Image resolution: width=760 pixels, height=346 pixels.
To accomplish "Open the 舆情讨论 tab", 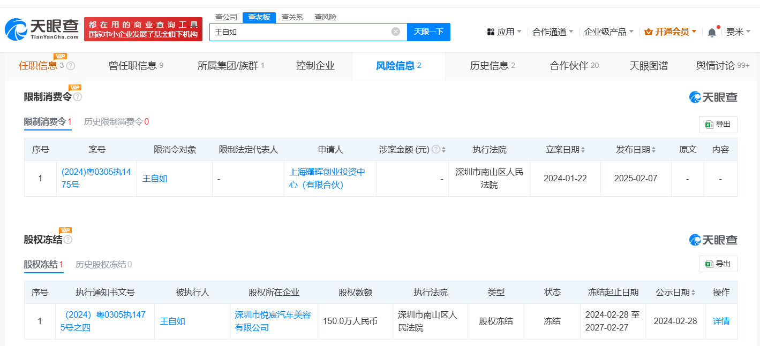I will click(x=723, y=66).
